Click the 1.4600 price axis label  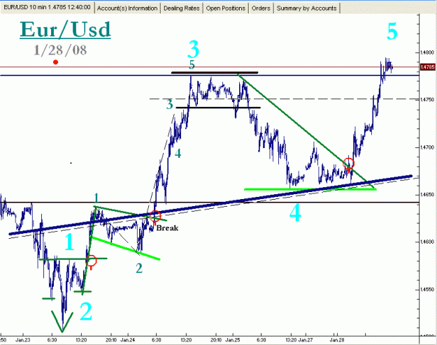click(427, 242)
